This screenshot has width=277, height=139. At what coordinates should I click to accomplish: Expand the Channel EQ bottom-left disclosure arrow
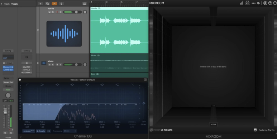coord(21,137)
